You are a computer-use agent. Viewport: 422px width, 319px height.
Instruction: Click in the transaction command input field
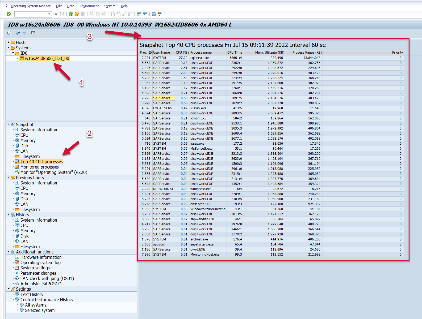point(31,14)
